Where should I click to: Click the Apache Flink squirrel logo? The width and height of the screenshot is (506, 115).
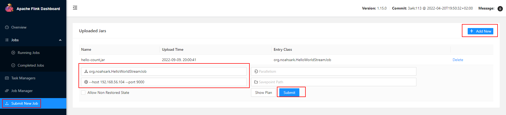pyautogui.click(x=9, y=8)
